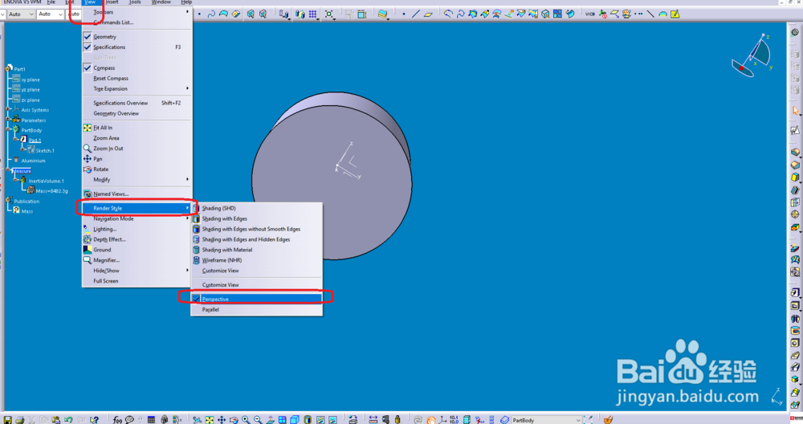Click the blue arc tool in top toolbar
The width and height of the screenshot is (803, 424).
tap(223, 14)
